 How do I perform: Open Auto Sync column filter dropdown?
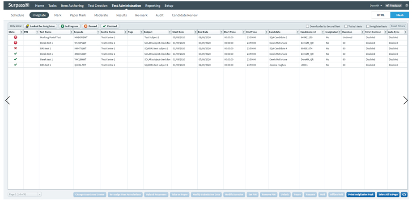click(x=405, y=32)
